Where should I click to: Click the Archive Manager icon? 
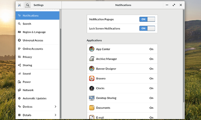(91, 59)
